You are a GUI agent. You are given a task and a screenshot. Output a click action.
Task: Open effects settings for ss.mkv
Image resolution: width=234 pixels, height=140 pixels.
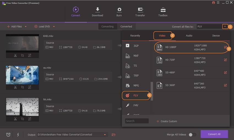30,87
